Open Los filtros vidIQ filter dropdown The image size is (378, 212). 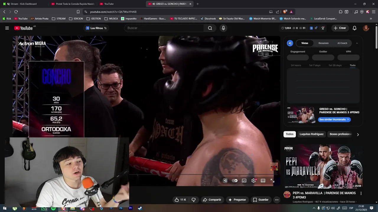[96, 28]
